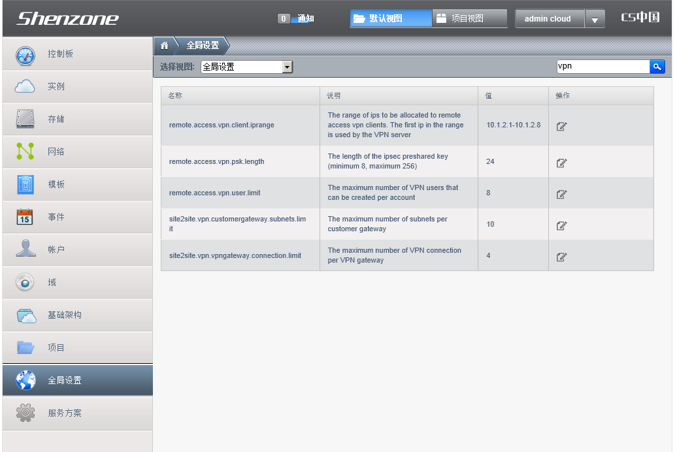675x452 pixels.
Task: Edit remote.access.vpn.user.limit setting
Action: 561,194
